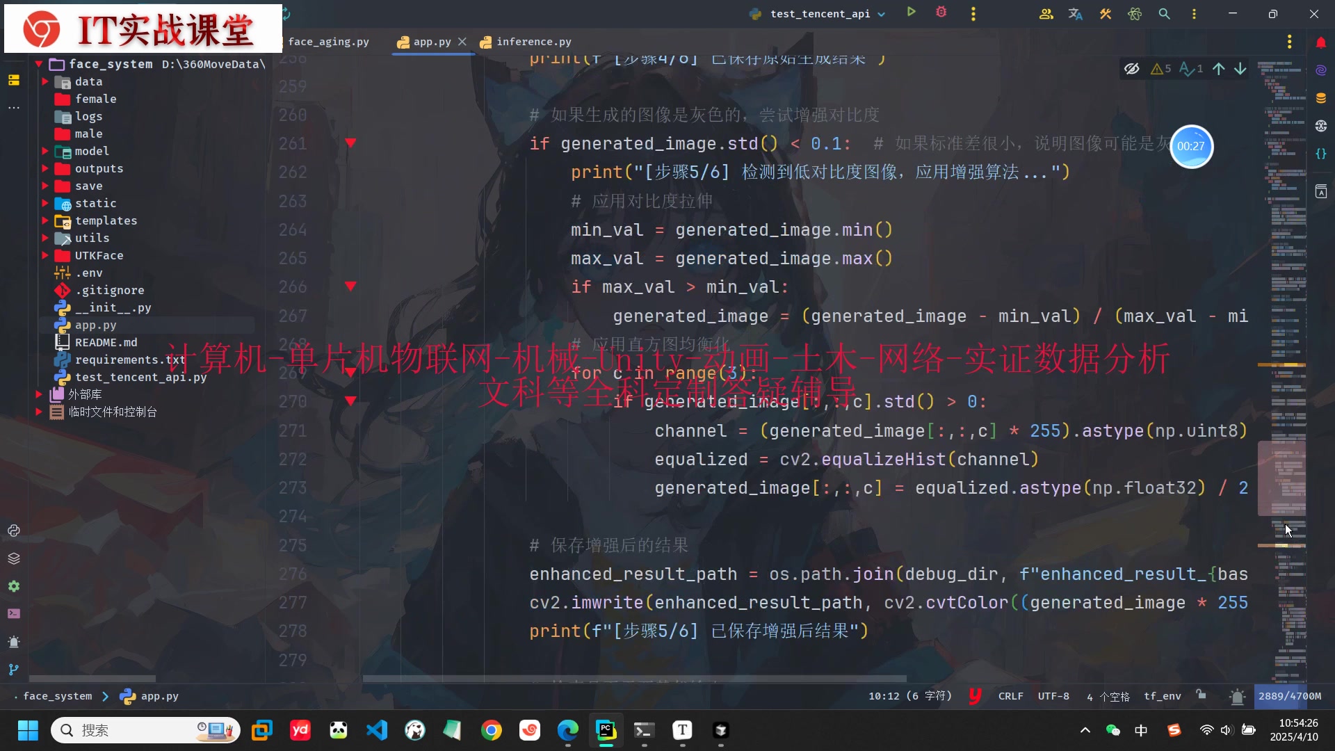Expand the templates folder
This screenshot has width=1335, height=751.
click(44, 220)
